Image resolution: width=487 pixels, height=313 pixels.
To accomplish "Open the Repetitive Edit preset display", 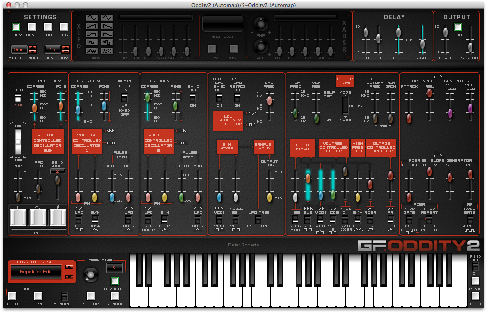I will [36, 272].
